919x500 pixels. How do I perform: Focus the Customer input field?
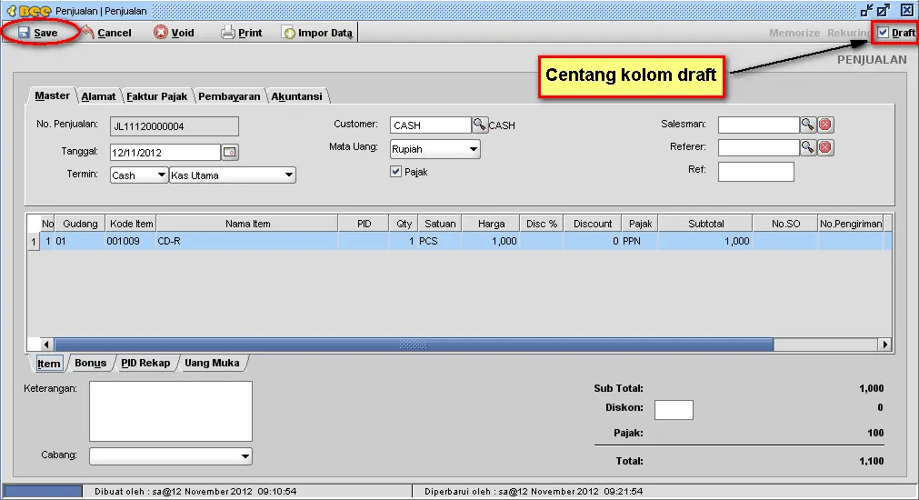coord(430,125)
